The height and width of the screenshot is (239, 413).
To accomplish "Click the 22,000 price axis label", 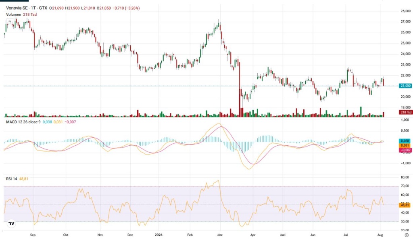I will [x=406, y=75].
